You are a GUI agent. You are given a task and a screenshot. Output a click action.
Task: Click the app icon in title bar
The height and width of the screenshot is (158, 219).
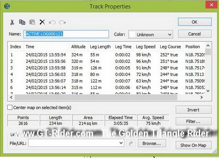[x=7, y=6]
